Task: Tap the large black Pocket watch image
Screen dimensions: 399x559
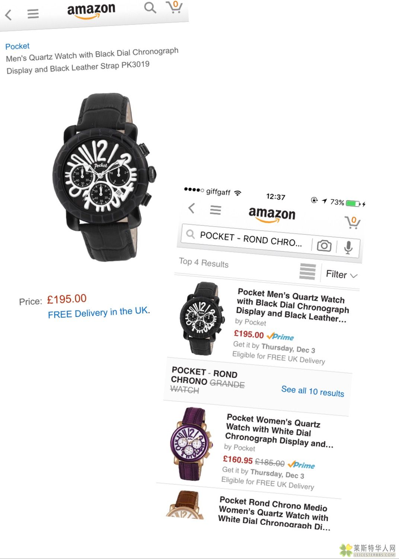Action: 104,177
